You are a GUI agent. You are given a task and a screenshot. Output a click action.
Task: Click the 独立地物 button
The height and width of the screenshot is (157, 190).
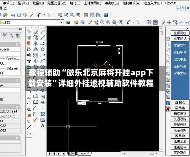tap(180, 113)
